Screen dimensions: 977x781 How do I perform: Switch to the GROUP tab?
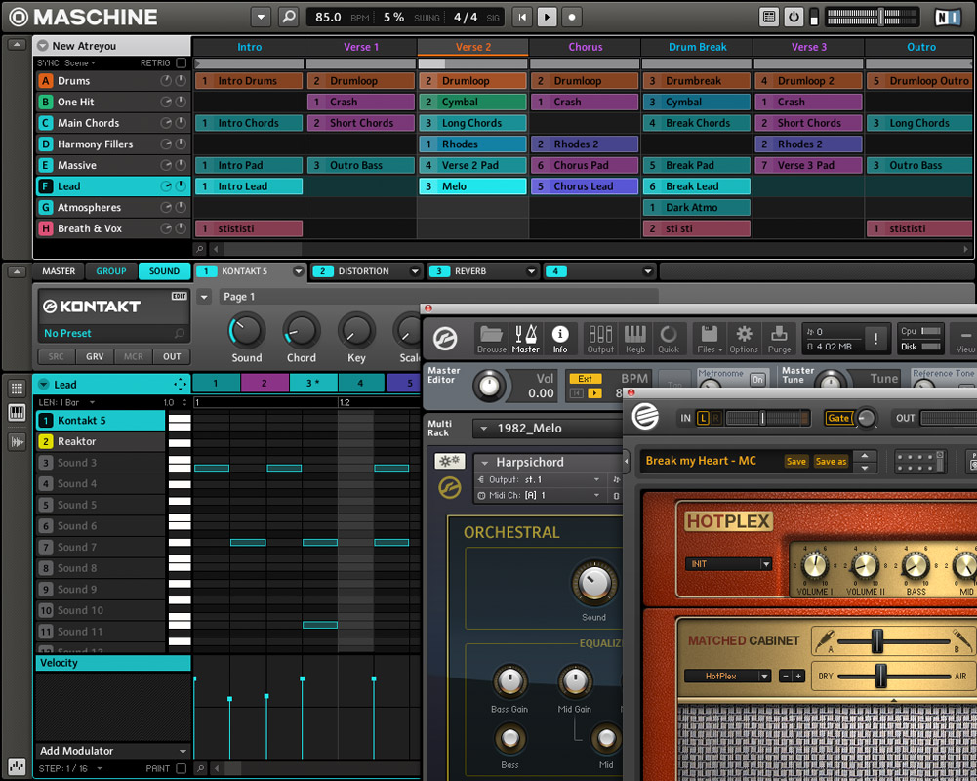111,271
